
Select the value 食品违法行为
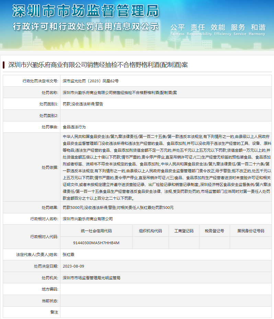pyautogui.click(x=74, y=127)
